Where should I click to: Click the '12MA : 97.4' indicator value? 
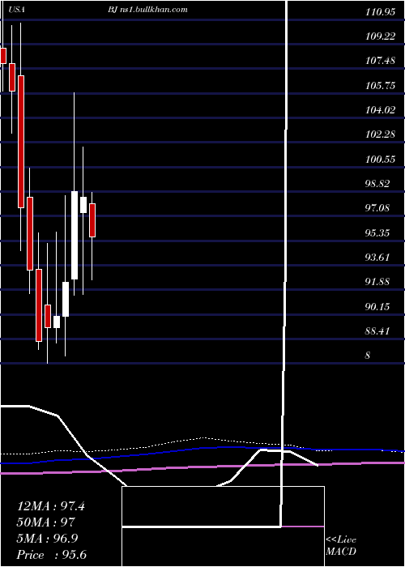[x=51, y=506]
